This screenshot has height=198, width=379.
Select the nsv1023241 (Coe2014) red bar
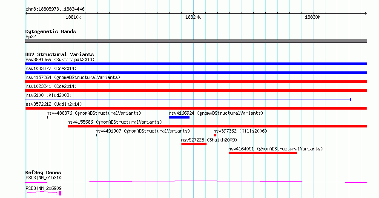click(x=196, y=91)
